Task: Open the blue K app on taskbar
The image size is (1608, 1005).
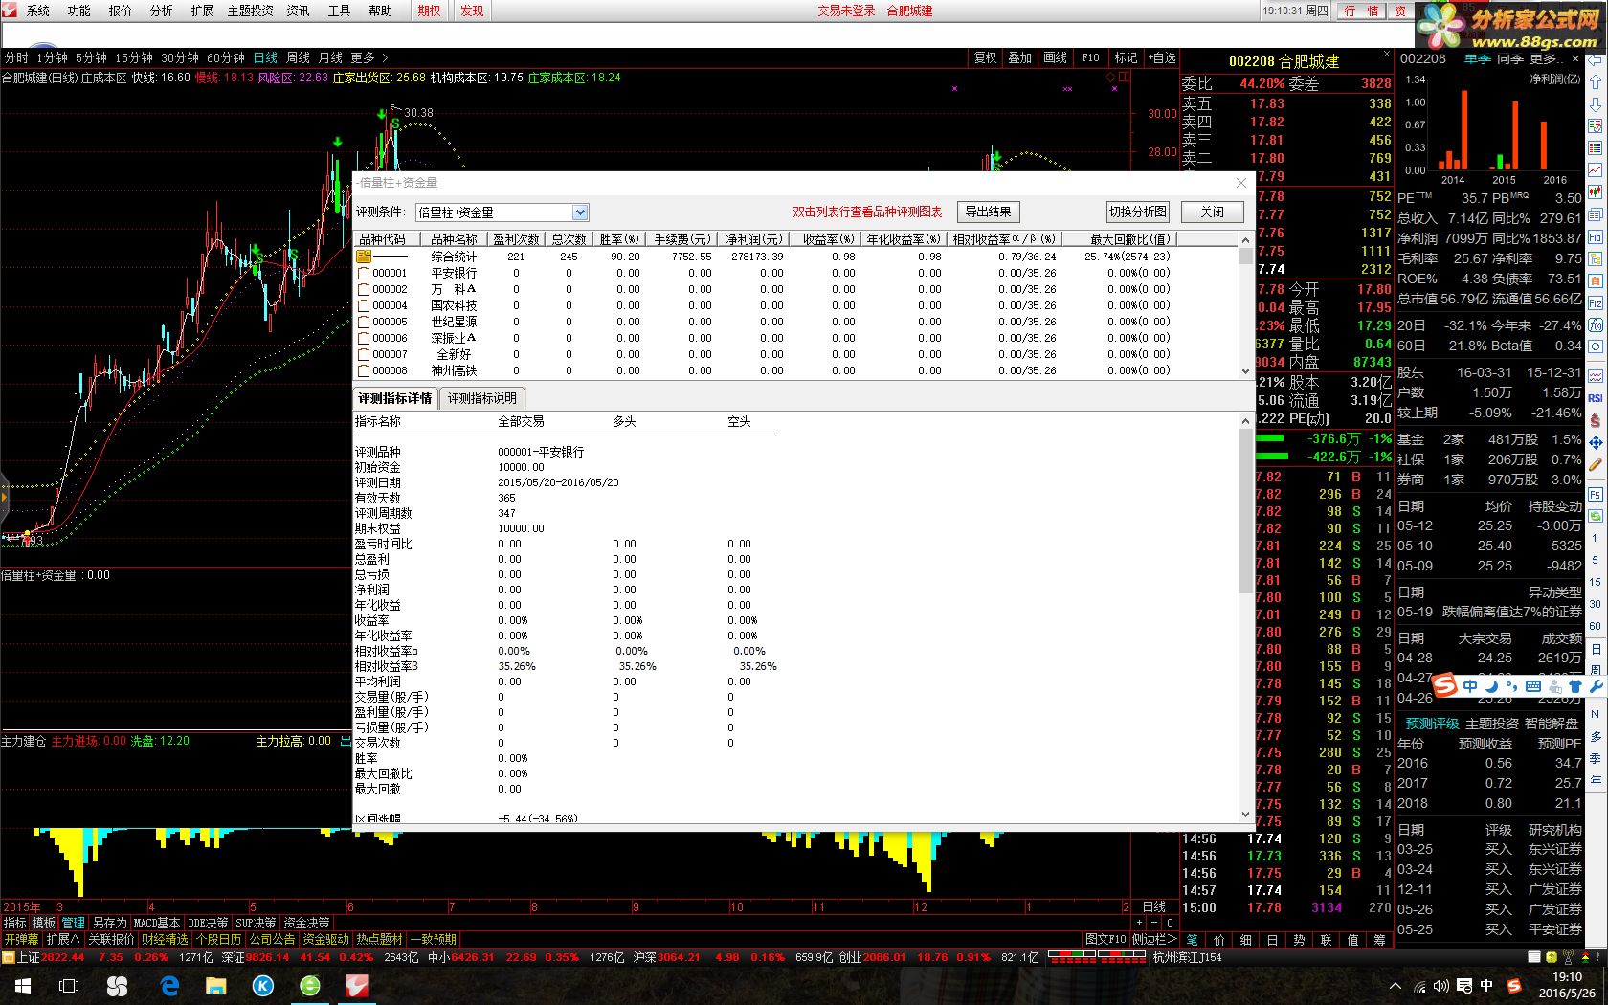Action: coord(263,986)
